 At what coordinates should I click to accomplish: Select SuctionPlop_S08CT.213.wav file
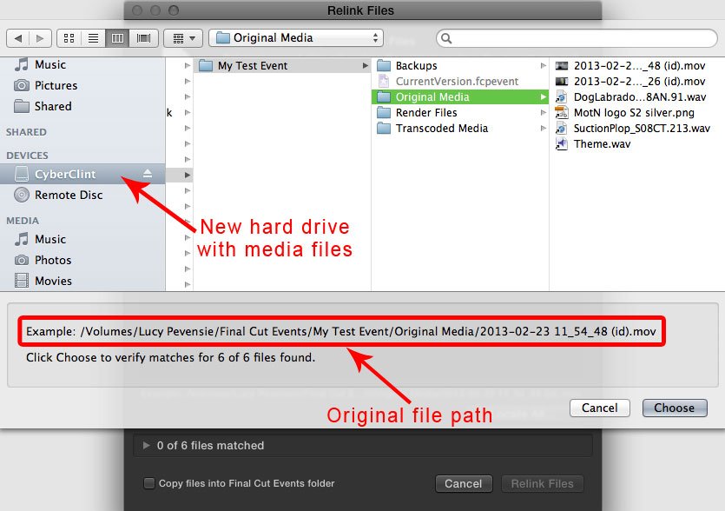(x=637, y=129)
